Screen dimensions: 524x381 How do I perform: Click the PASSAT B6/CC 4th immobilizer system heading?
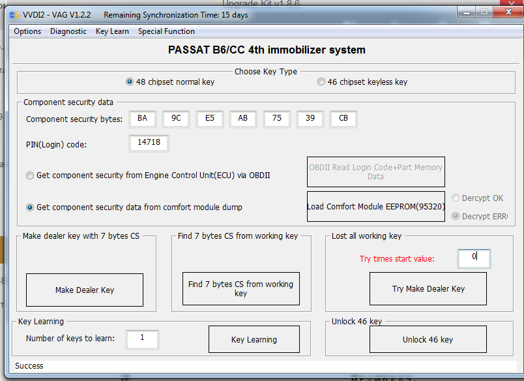[x=267, y=50]
